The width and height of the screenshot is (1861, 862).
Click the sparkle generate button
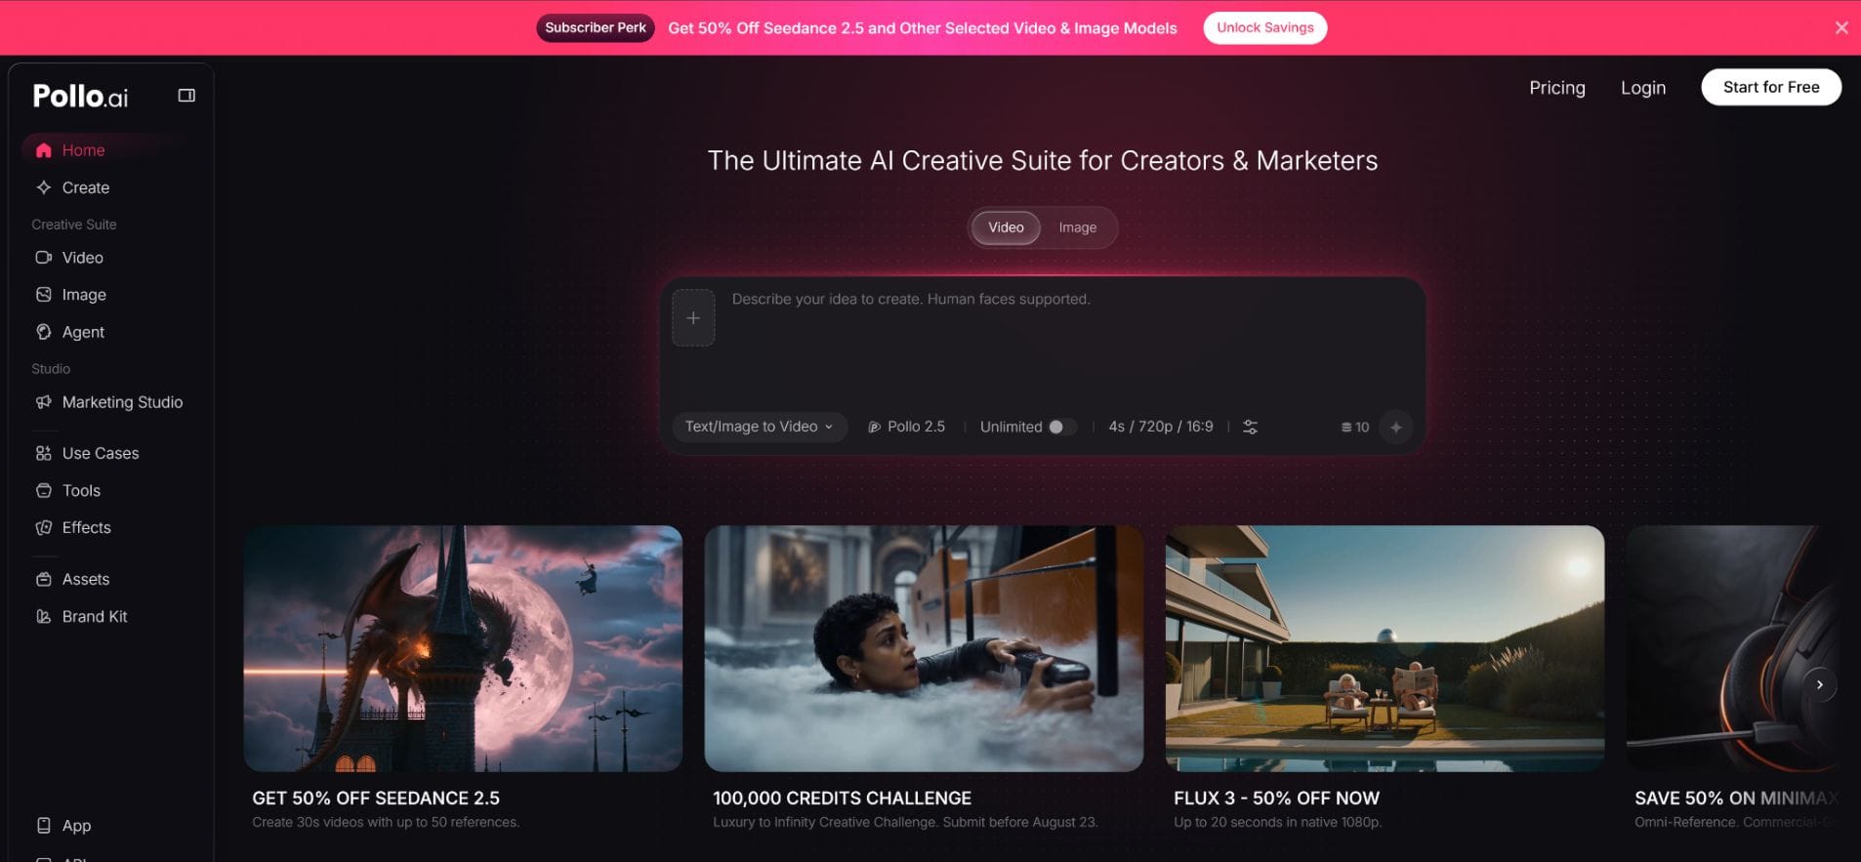[1396, 427]
